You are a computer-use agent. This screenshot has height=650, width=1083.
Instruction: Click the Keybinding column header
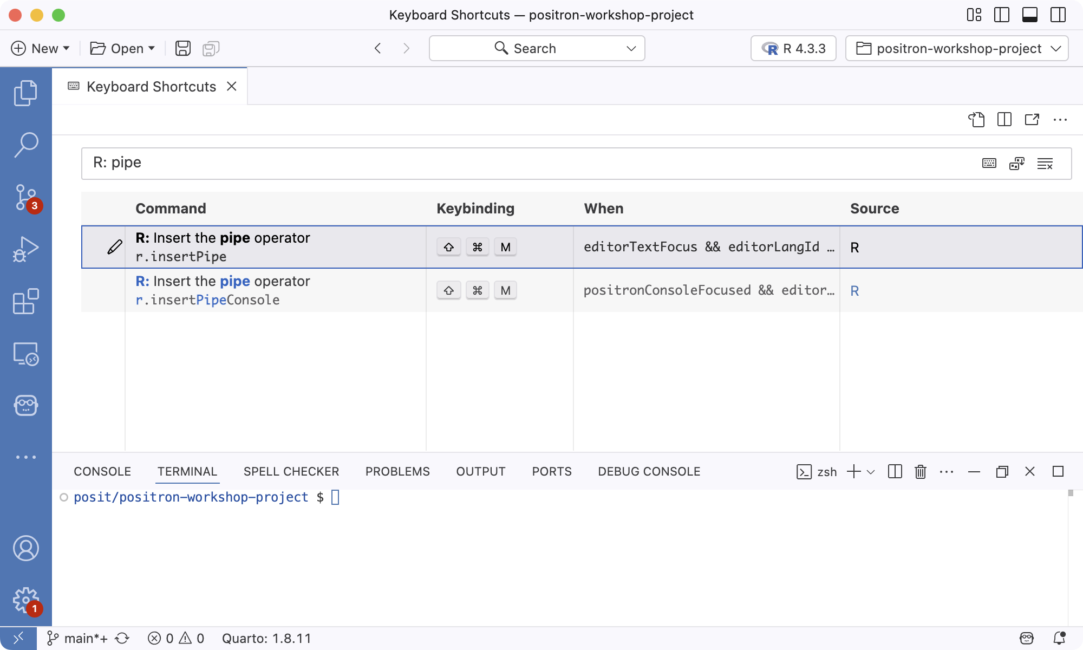tap(475, 209)
